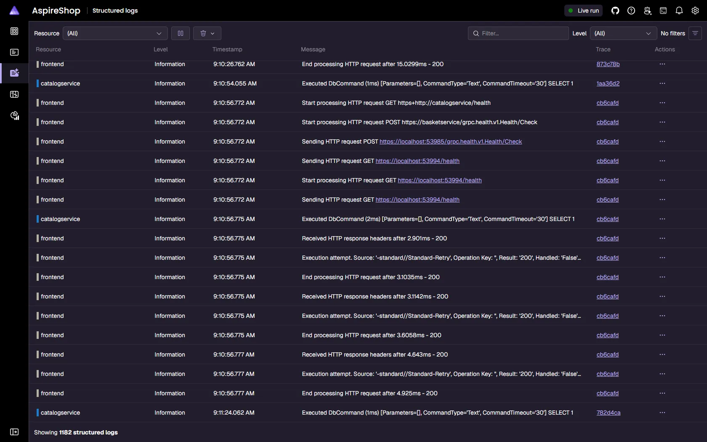The image size is (707, 442).
Task: Open the Console logs sidebar icon
Action: point(14,52)
